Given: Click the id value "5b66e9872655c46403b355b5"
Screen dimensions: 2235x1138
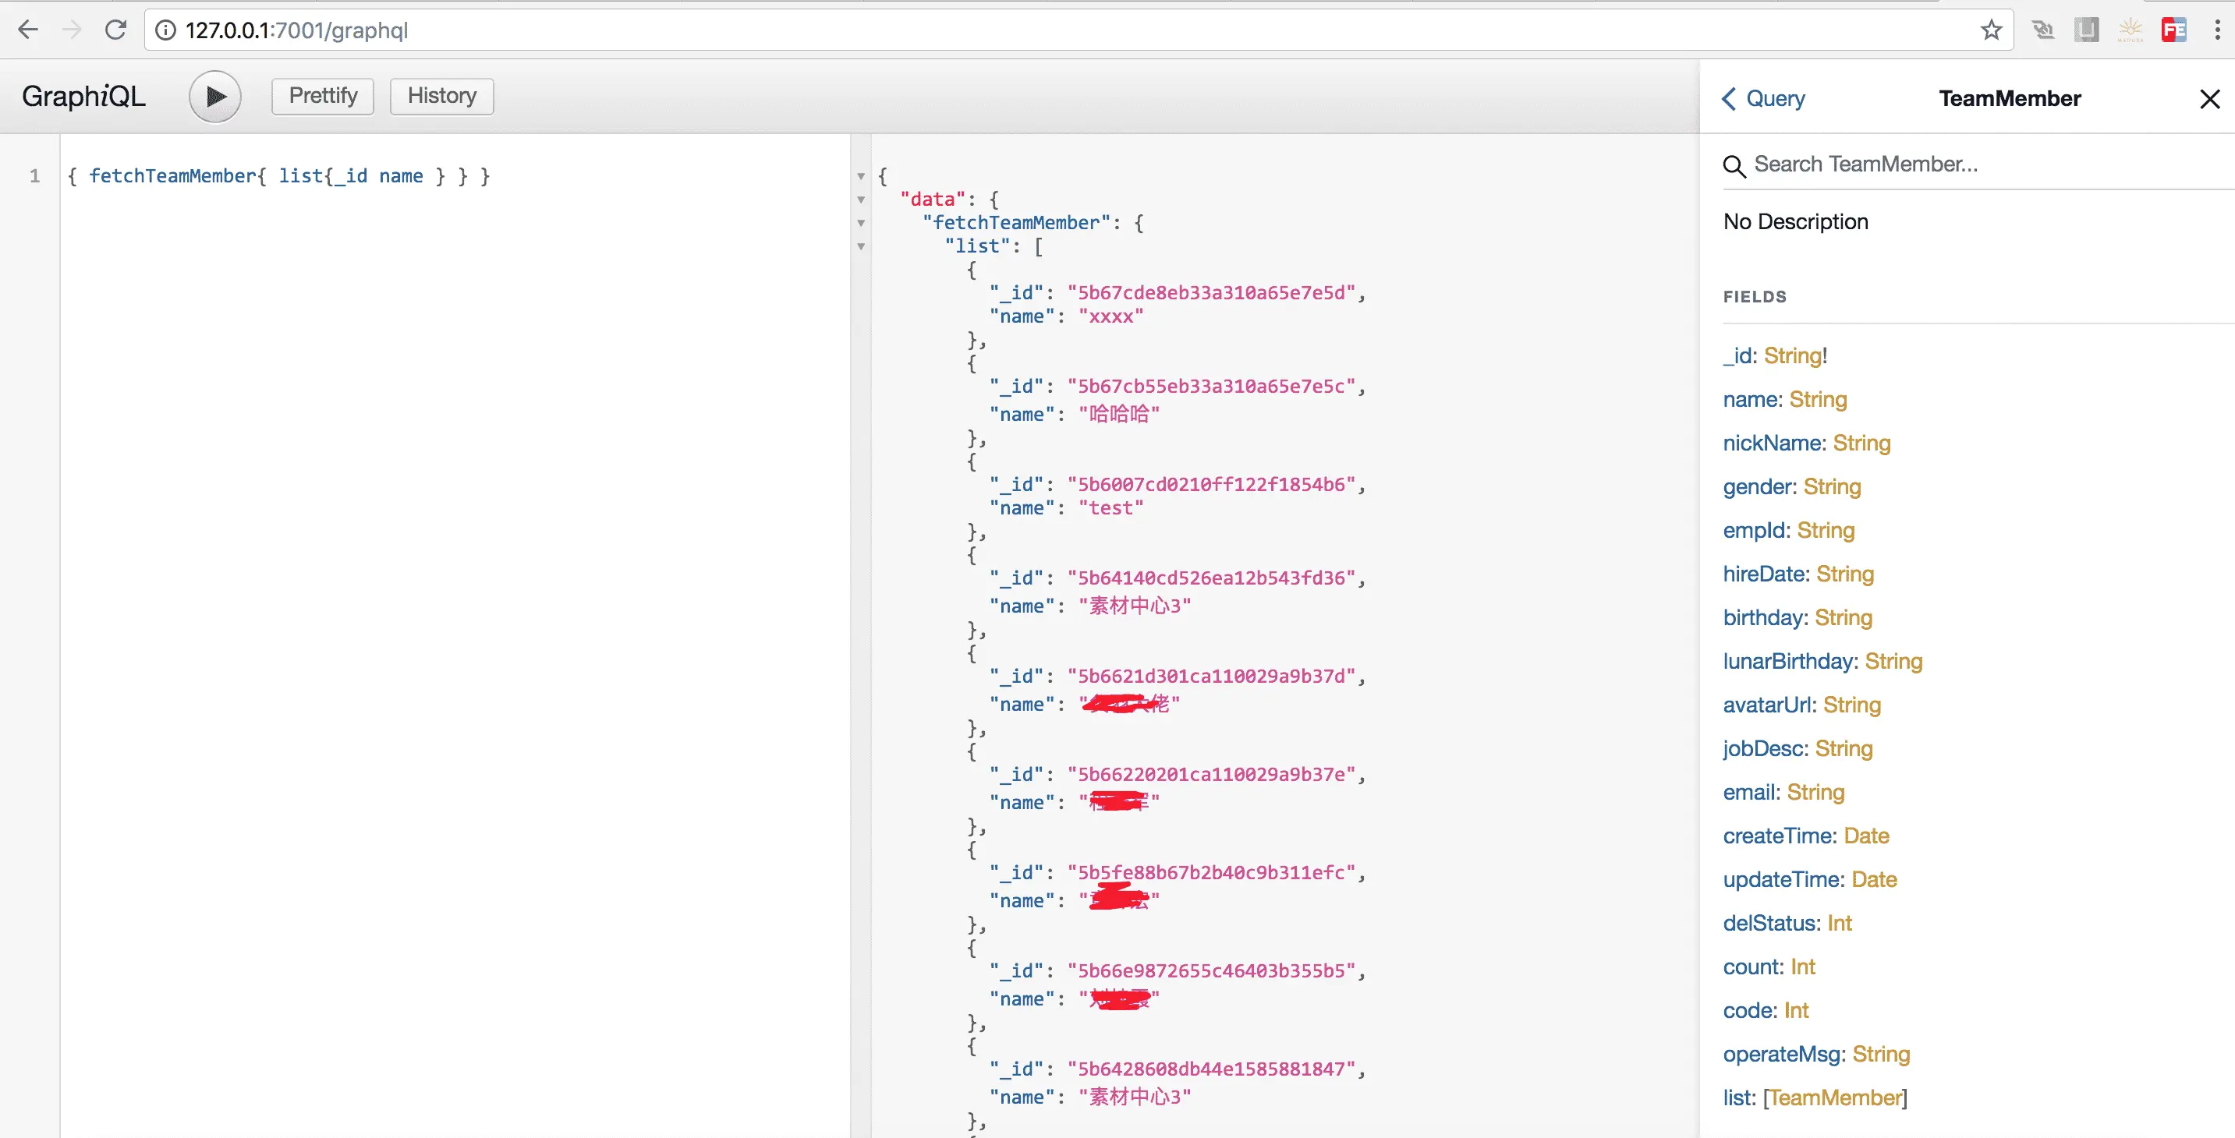Looking at the screenshot, I should point(1211,971).
